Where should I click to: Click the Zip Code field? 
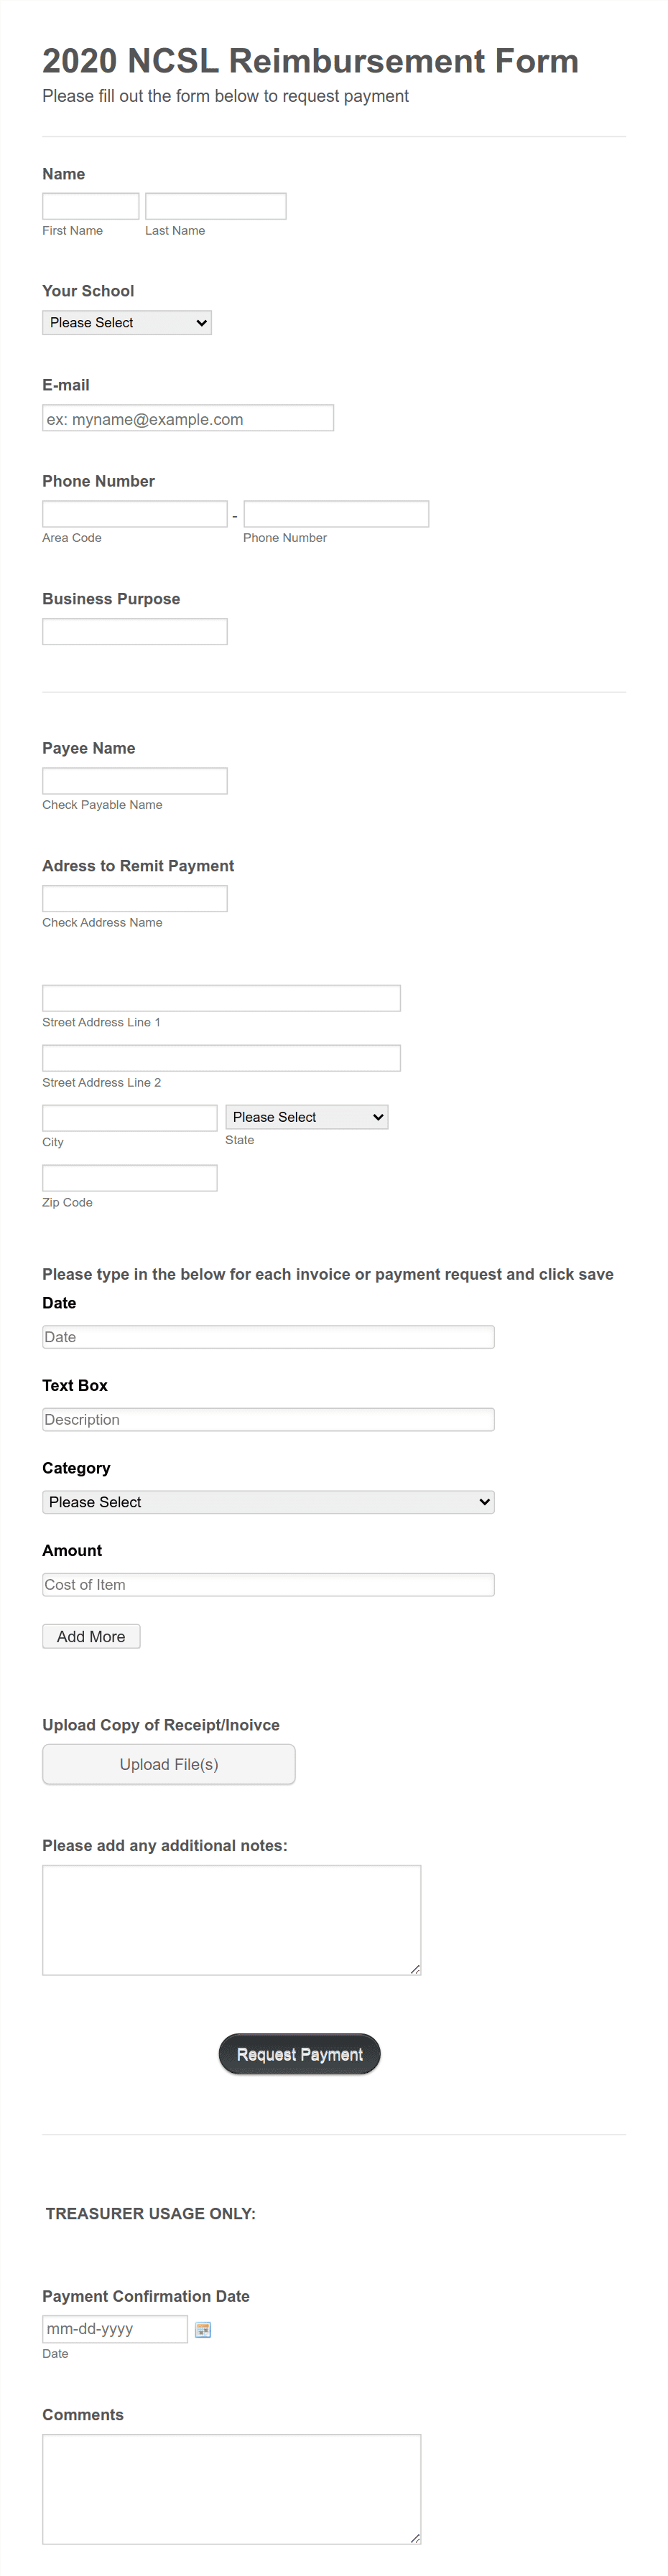click(x=129, y=1177)
